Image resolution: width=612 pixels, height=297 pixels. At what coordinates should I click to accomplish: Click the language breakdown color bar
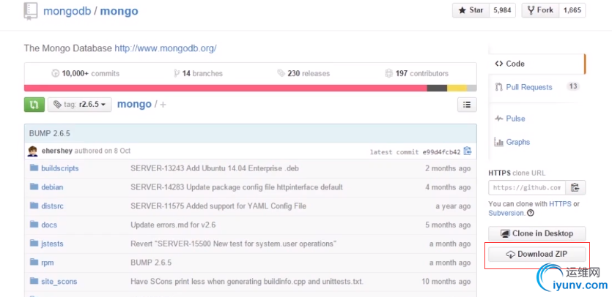pos(250,88)
